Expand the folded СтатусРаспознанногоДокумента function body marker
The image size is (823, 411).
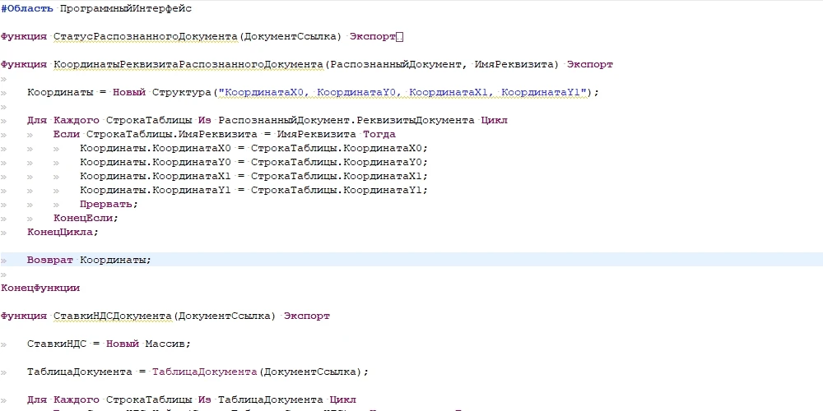tap(400, 37)
